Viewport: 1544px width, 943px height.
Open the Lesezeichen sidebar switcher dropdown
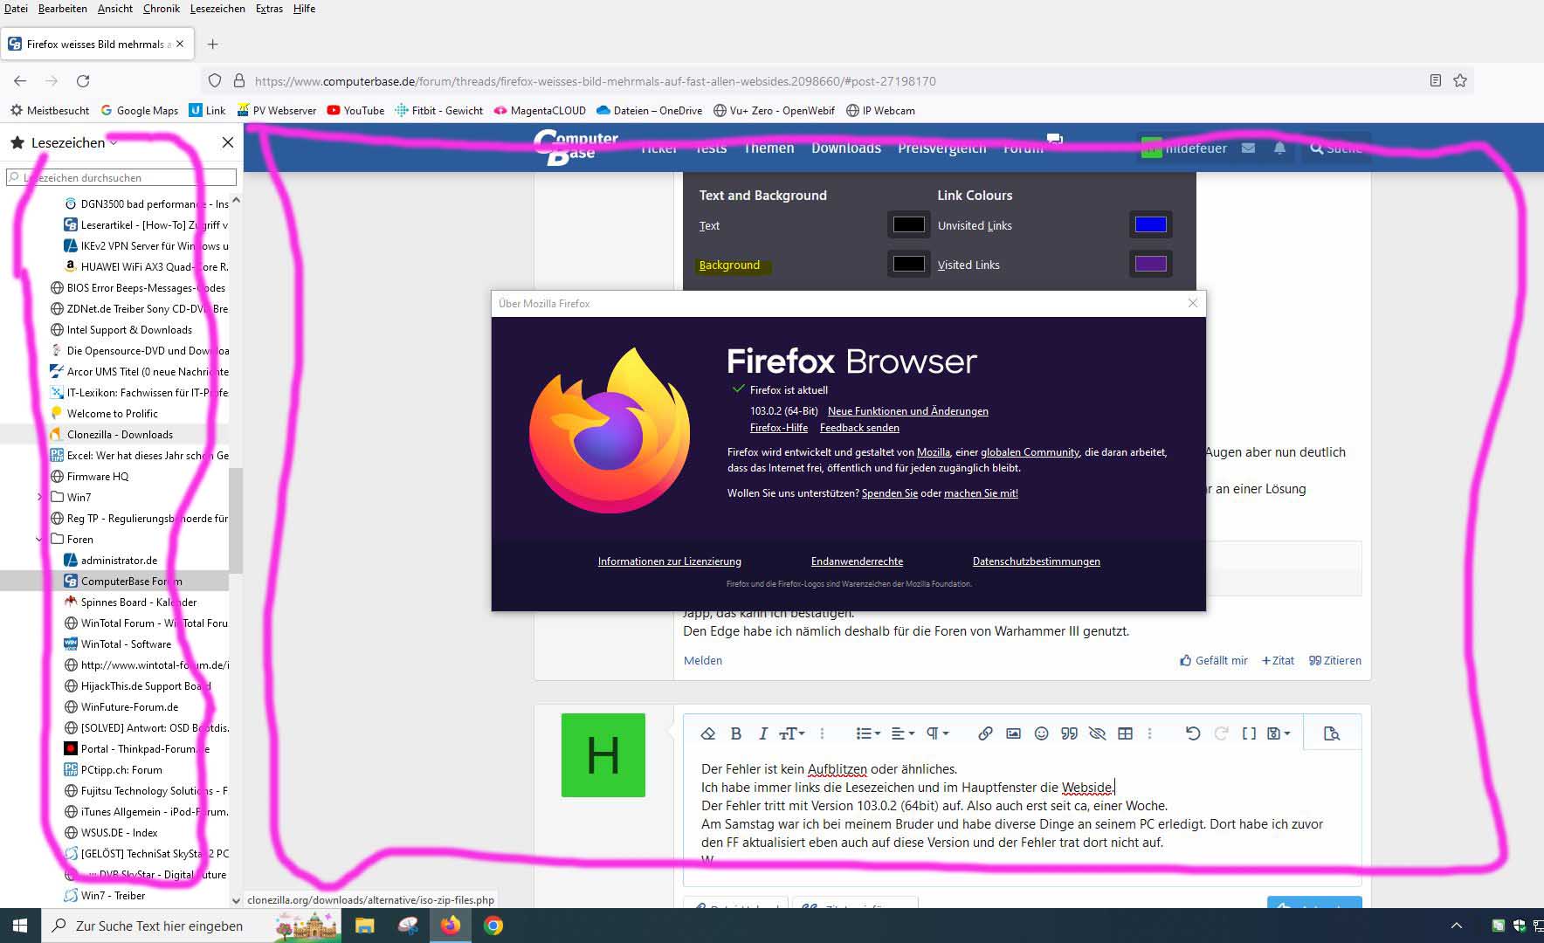[x=73, y=142]
